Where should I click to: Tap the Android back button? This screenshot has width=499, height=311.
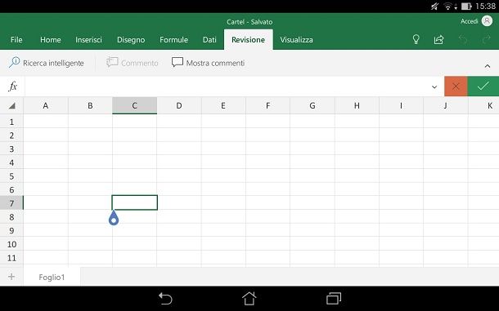(165, 299)
